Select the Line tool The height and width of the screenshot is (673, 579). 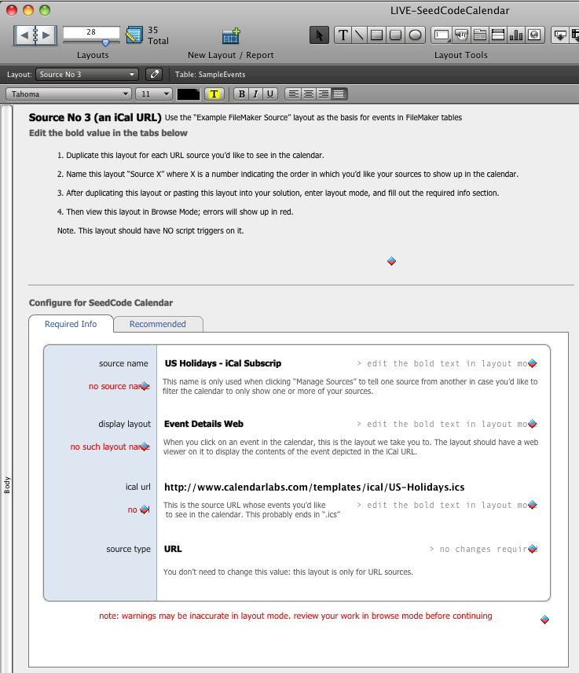tap(360, 35)
